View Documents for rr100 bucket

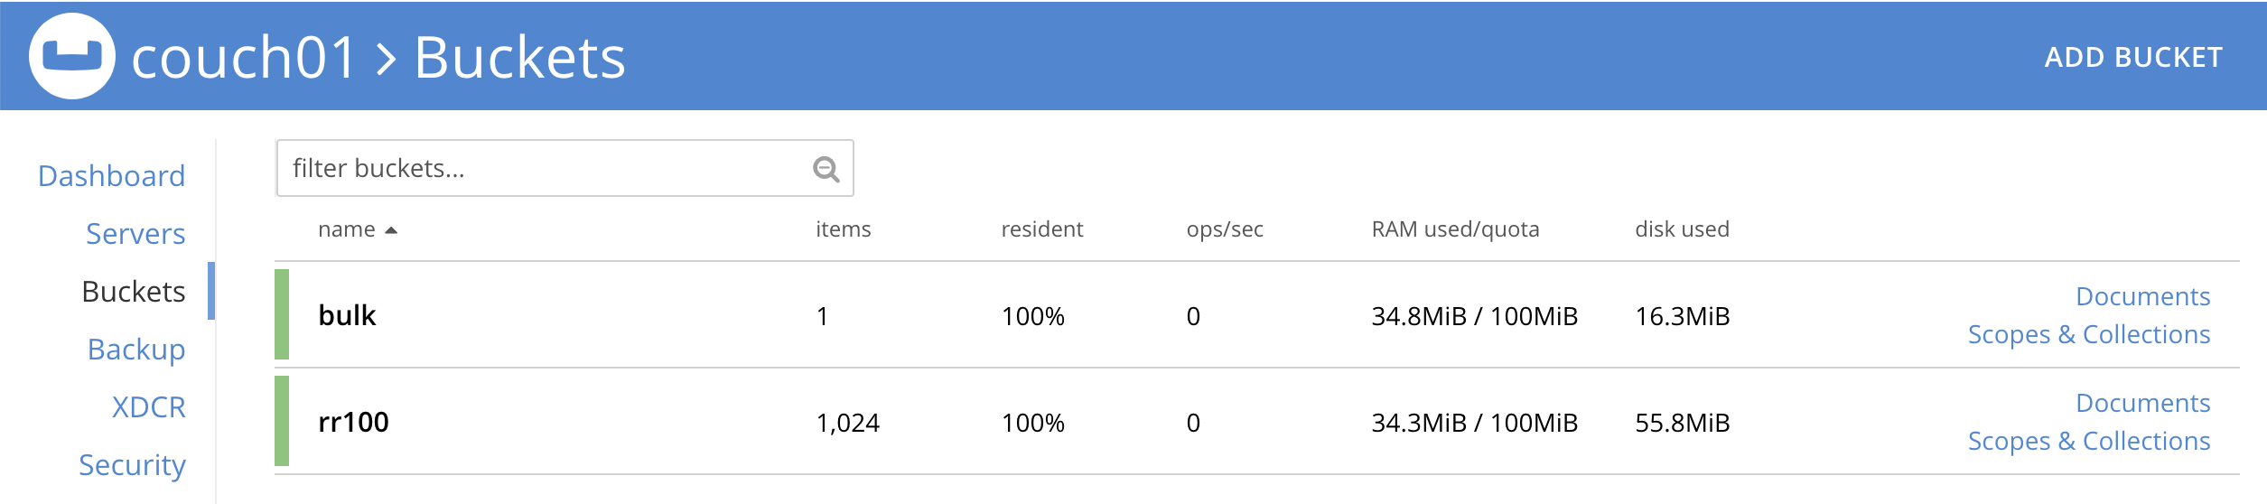2142,403
